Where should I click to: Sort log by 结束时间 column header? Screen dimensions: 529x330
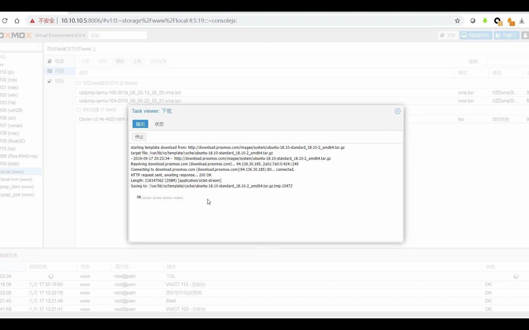tap(51, 267)
